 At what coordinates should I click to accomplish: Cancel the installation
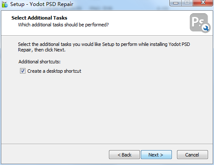pyautogui.click(x=192, y=155)
